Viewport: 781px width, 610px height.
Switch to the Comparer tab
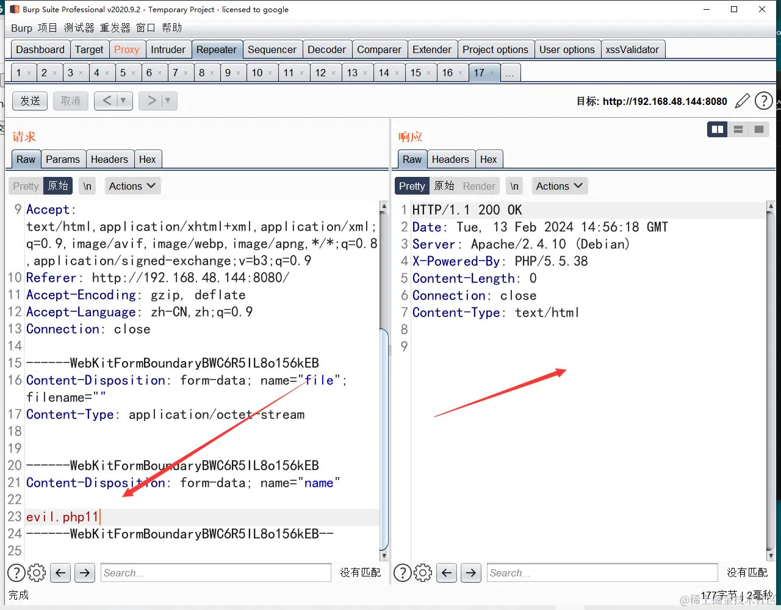tap(379, 49)
